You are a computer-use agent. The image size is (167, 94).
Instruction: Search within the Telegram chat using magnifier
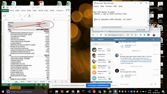click(154, 39)
